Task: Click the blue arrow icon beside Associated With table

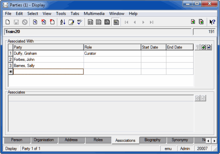Action: 209,47
